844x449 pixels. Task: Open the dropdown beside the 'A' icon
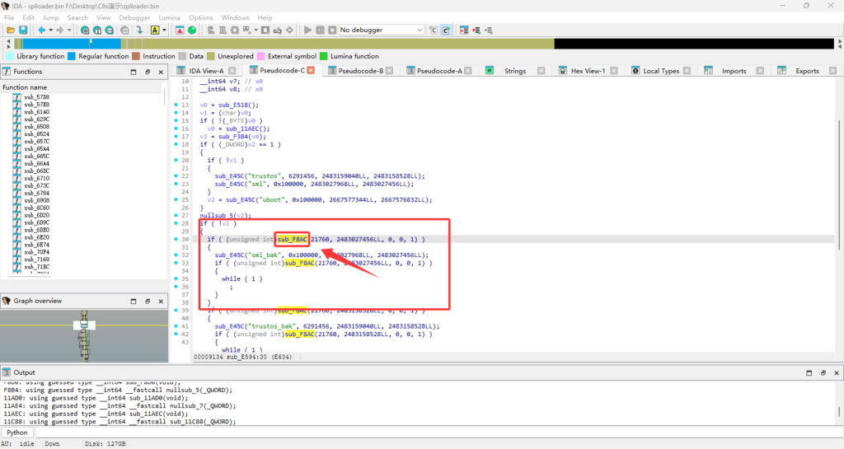(x=164, y=30)
